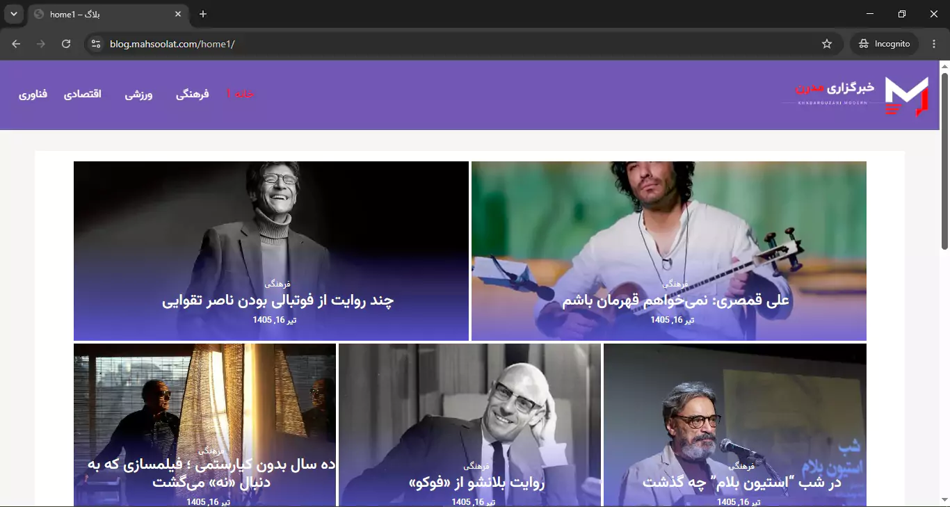This screenshot has width=950, height=507.
Task: Open article علی قمصری: نمی‌خواهم قهرمان باشم
Action: [x=676, y=300]
